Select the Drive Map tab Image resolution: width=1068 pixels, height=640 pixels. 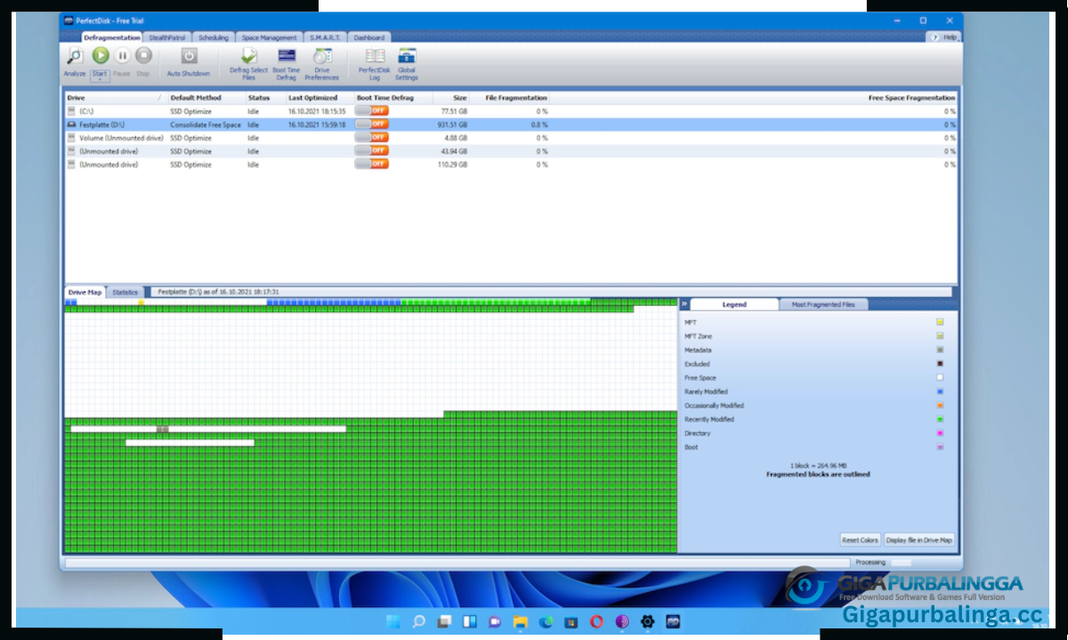[85, 292]
